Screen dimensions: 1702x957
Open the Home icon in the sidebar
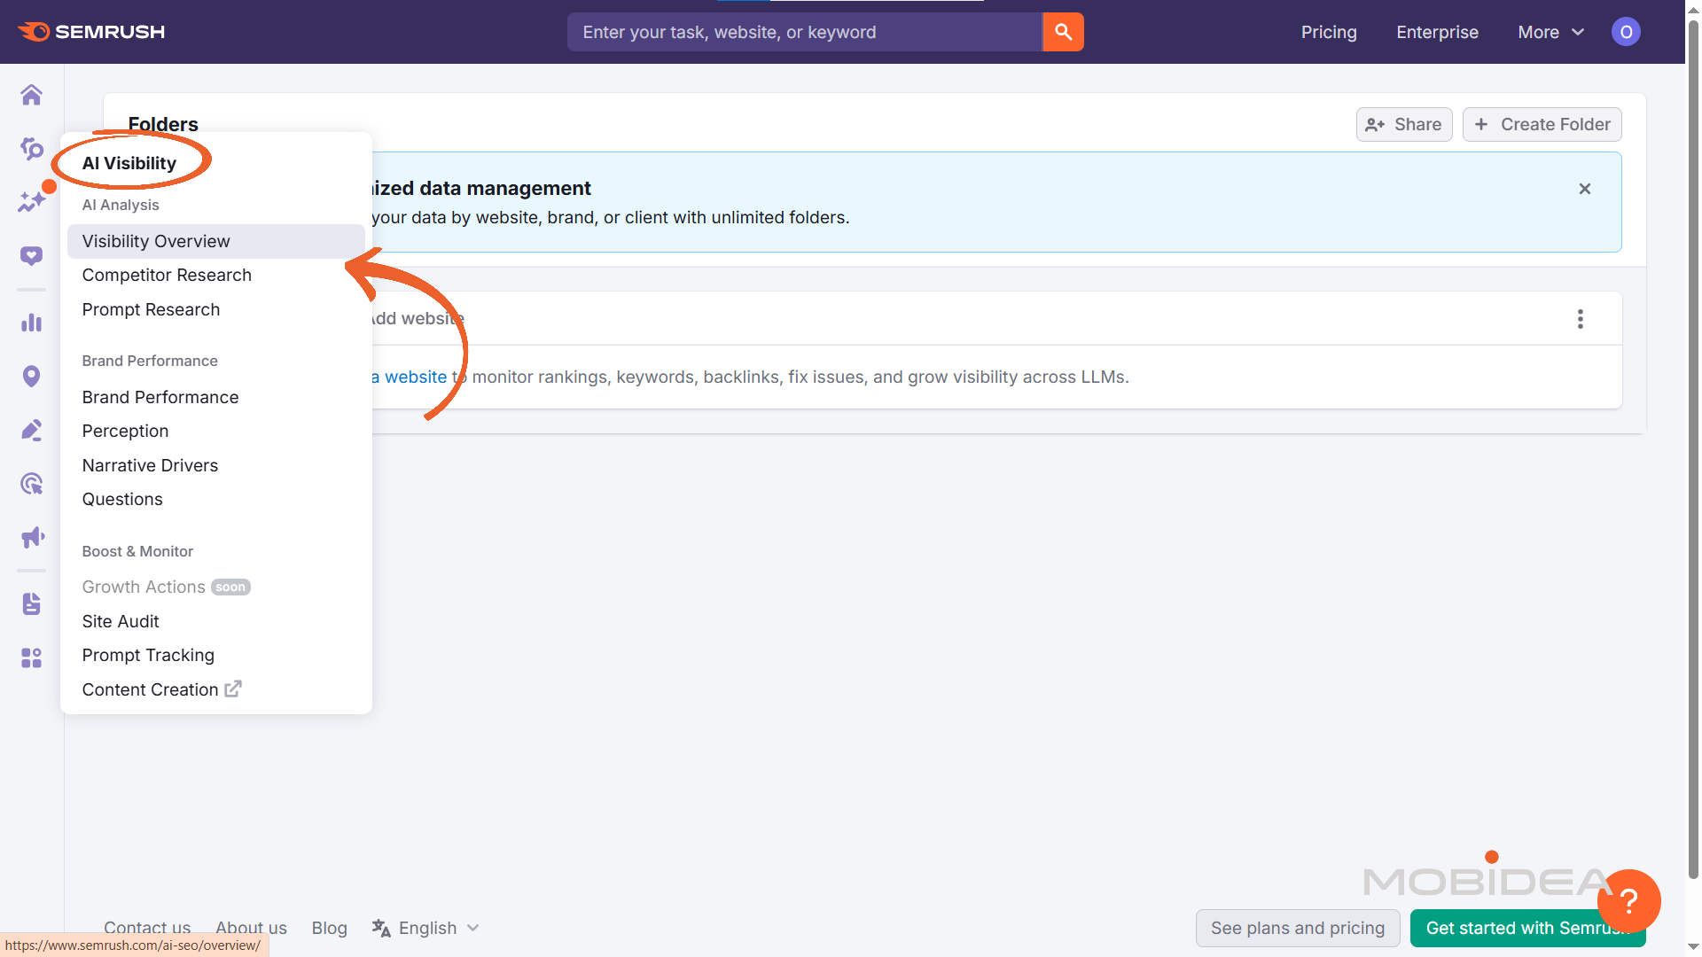(31, 95)
